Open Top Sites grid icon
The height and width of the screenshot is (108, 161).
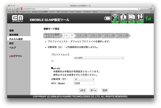[17, 12]
